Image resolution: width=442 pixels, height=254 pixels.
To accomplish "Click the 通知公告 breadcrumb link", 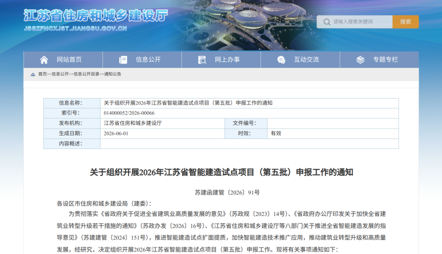I will [112, 74].
